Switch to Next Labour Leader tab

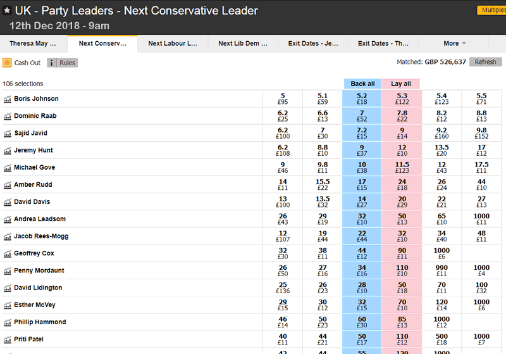point(173,44)
